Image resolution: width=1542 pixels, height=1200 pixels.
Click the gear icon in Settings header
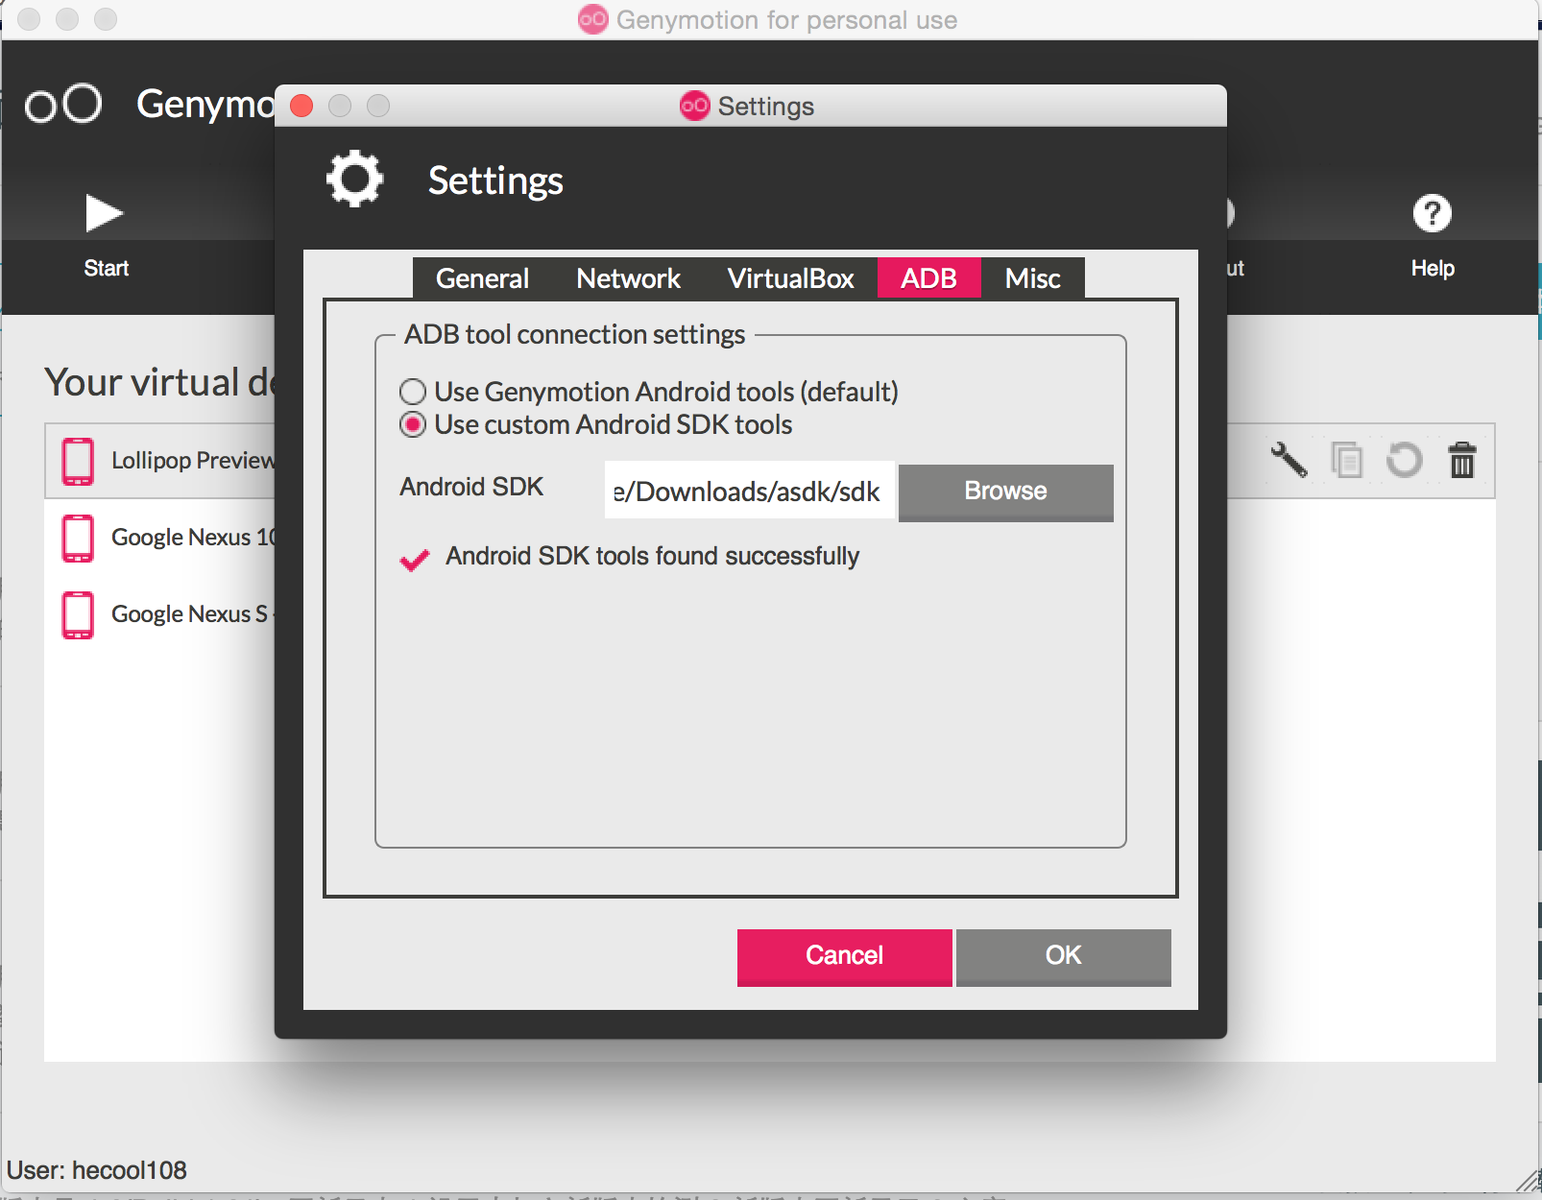(355, 179)
